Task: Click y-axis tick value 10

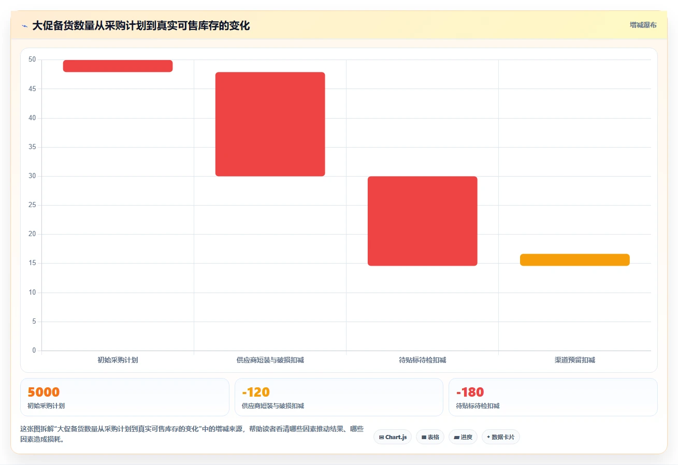Action: (x=32, y=293)
